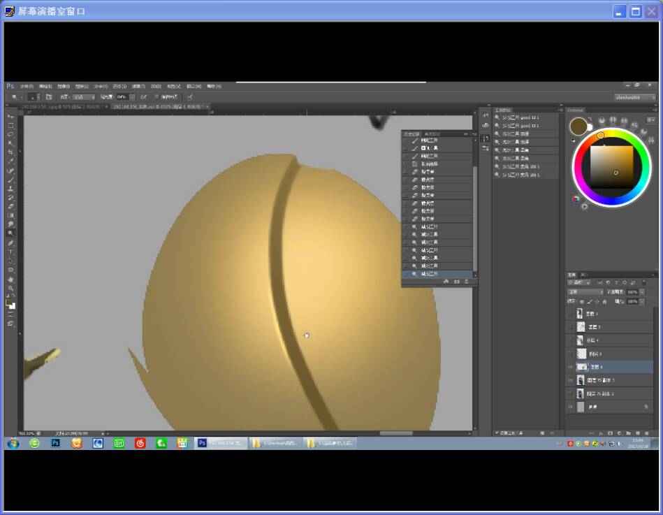Screen dimensions: 663x515
Task: Open Internet Explorer from taskbar
Action: click(x=35, y=443)
